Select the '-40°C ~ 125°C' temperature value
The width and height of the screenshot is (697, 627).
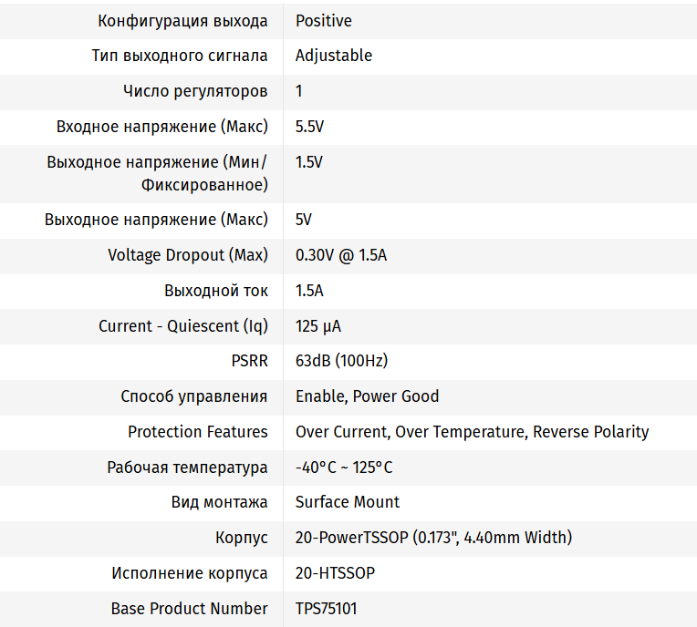tap(344, 468)
